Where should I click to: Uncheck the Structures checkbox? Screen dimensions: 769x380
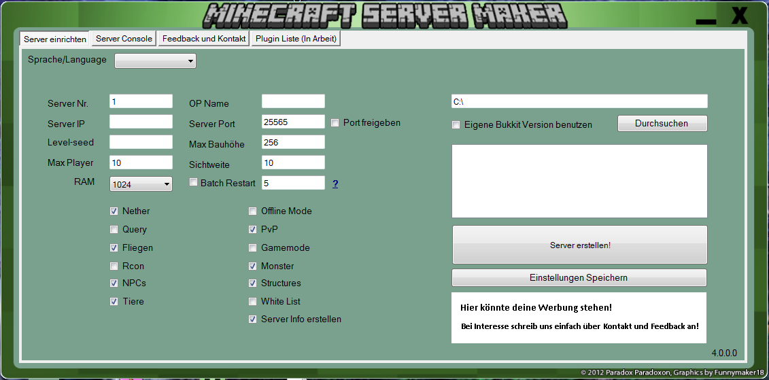(252, 283)
